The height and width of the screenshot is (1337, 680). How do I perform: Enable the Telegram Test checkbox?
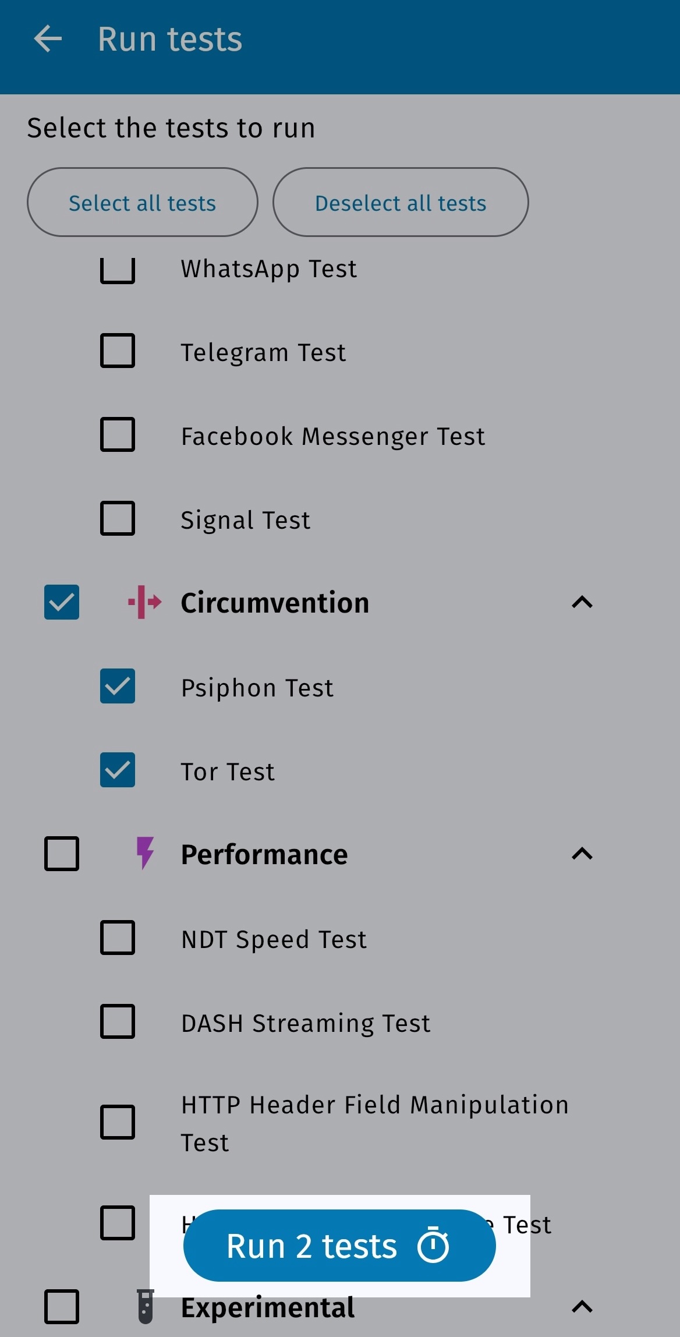tap(118, 351)
